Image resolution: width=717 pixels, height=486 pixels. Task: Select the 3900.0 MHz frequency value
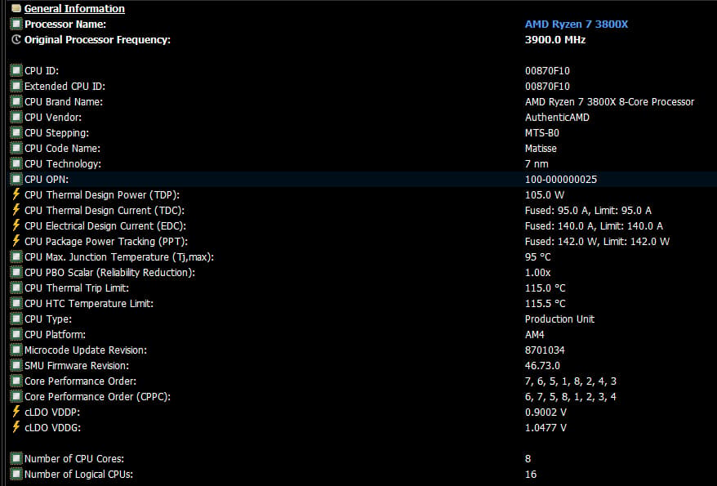(x=555, y=40)
